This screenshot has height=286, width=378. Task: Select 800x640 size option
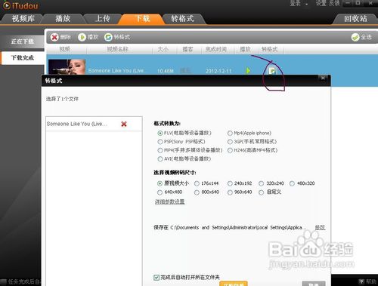tap(197, 192)
